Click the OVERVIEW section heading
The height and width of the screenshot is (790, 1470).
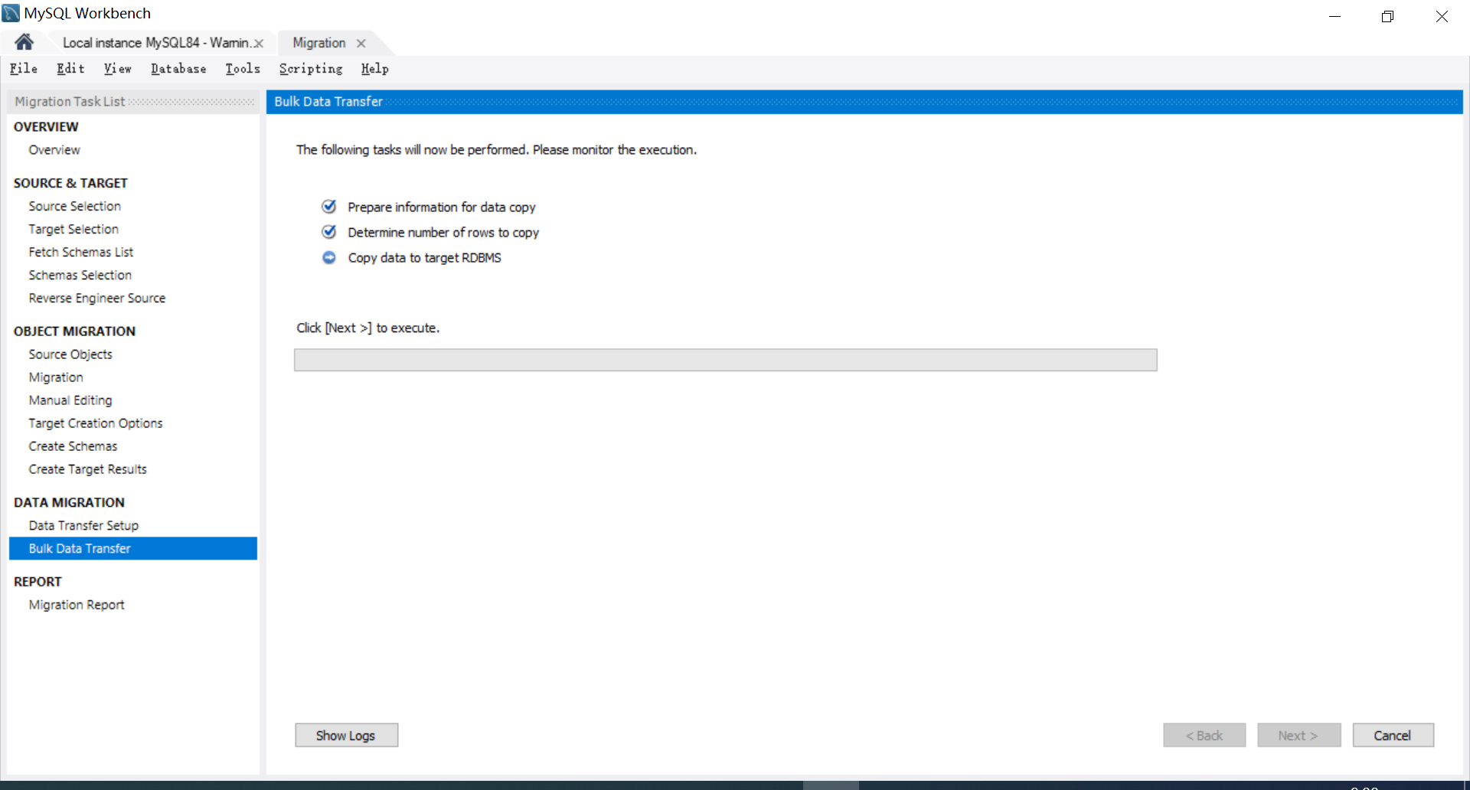click(x=46, y=127)
